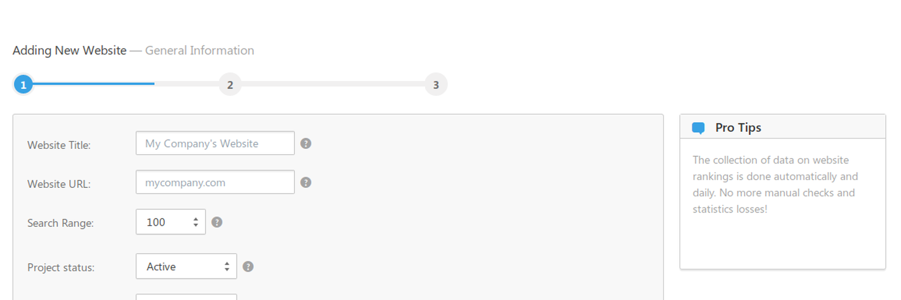Click the help icon next to Project status
Screen dimensions: 901x300
(x=248, y=266)
